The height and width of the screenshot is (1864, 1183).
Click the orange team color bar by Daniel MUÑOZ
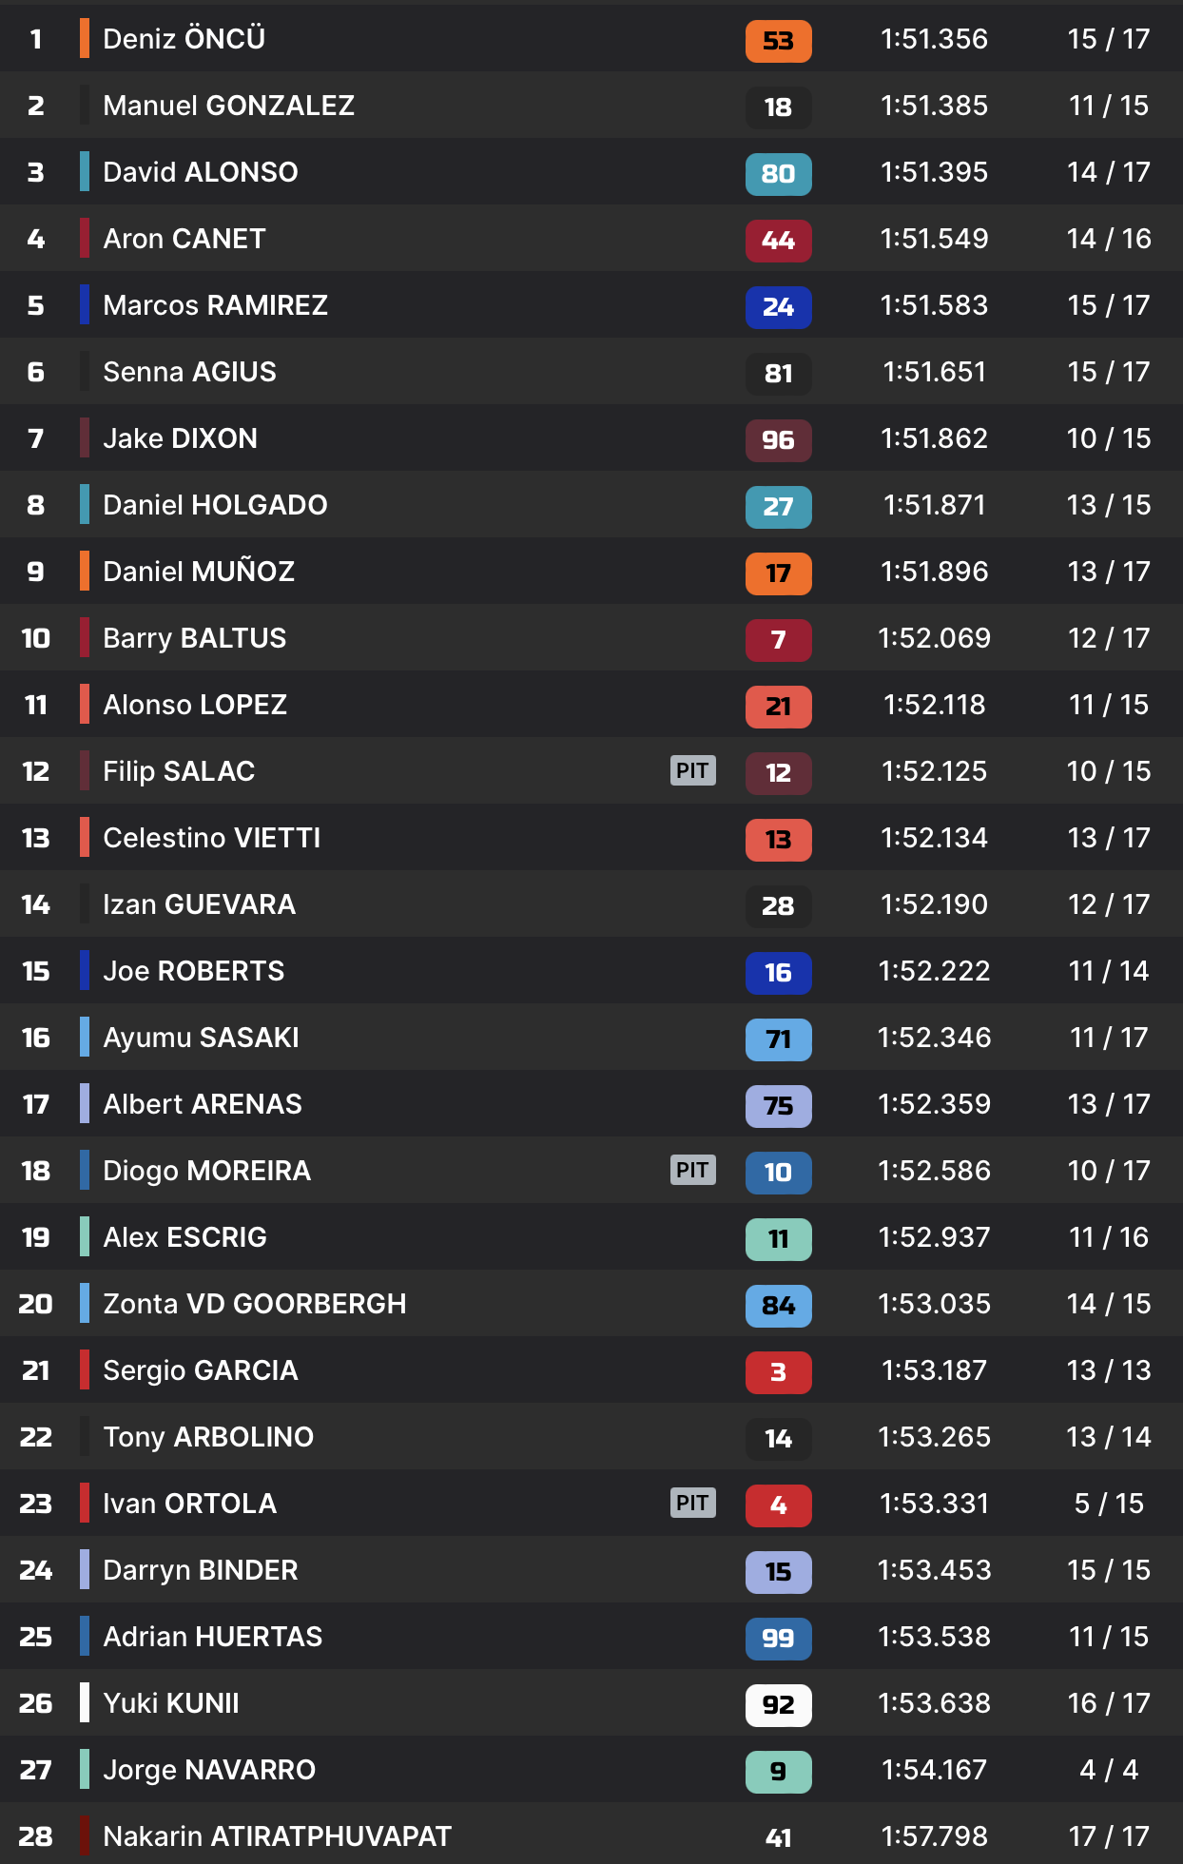click(x=85, y=572)
